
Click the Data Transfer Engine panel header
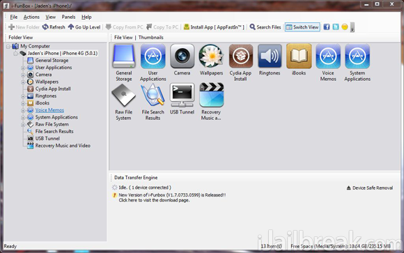pos(136,178)
